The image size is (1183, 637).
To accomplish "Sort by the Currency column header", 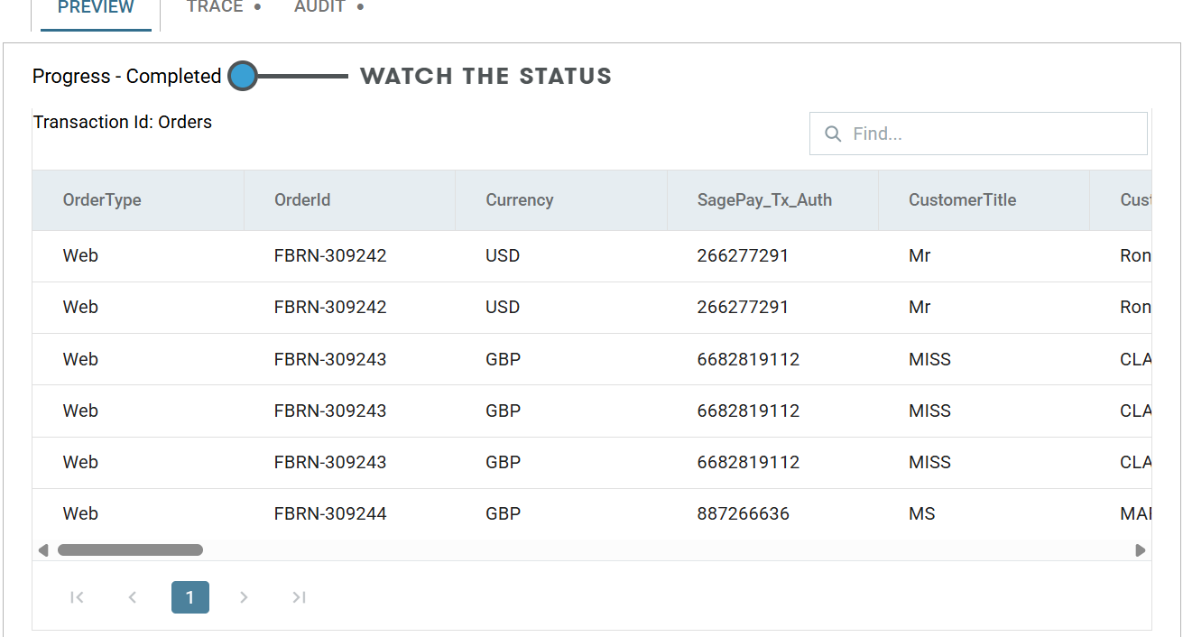I will pyautogui.click(x=561, y=200).
